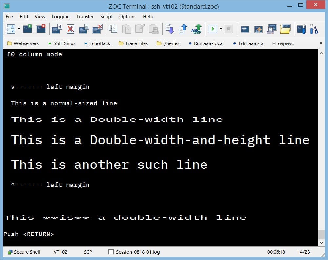Click the send text ABC DEF icon
The image size is (328, 260).
pos(197,29)
